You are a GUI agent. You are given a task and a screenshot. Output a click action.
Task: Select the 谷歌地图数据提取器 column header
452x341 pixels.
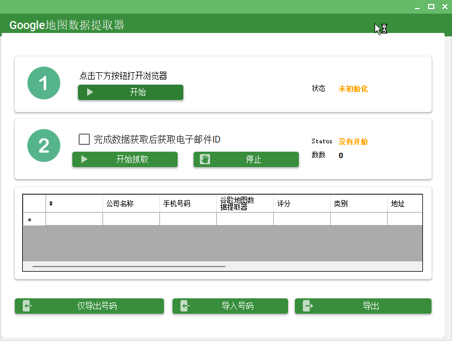[x=245, y=203]
